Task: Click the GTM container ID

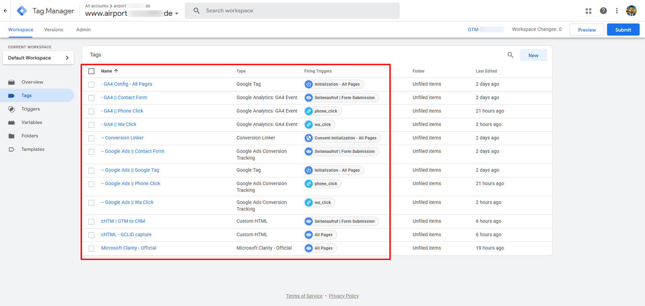Action: coord(486,29)
